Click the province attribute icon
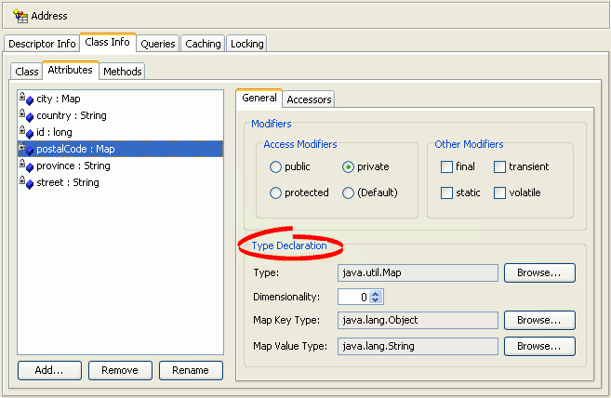The image size is (611, 398). 26,166
